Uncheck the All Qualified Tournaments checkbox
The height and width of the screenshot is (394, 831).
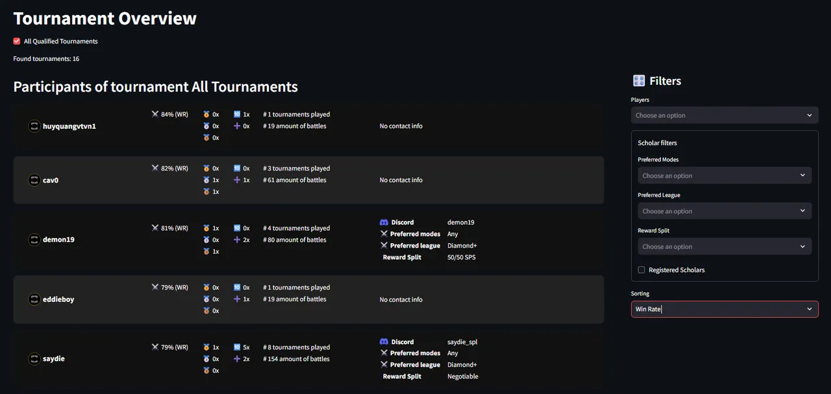click(x=17, y=41)
